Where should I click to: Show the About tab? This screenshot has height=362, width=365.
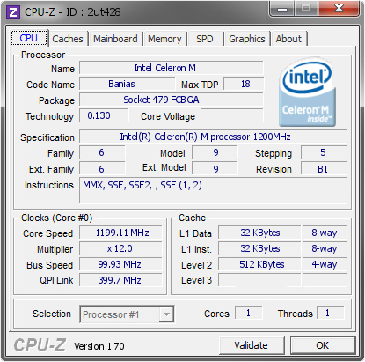coord(288,39)
